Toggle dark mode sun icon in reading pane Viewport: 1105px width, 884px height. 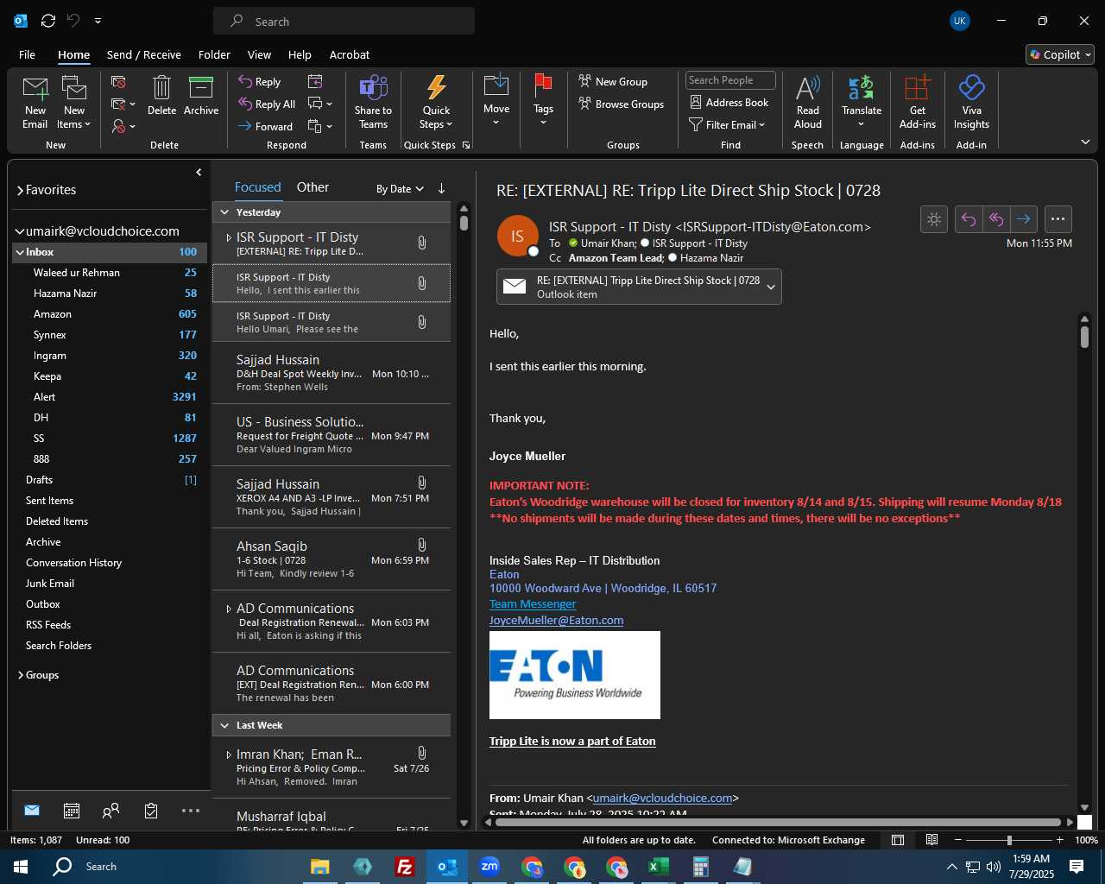934,219
